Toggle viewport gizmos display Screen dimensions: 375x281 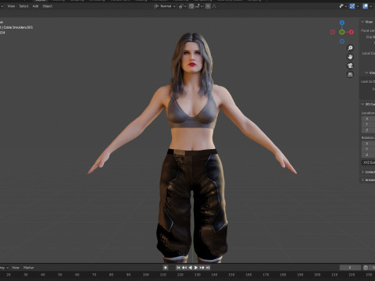coord(352,6)
